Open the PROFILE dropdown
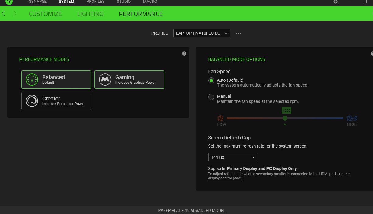The width and height of the screenshot is (373, 214). click(202, 33)
